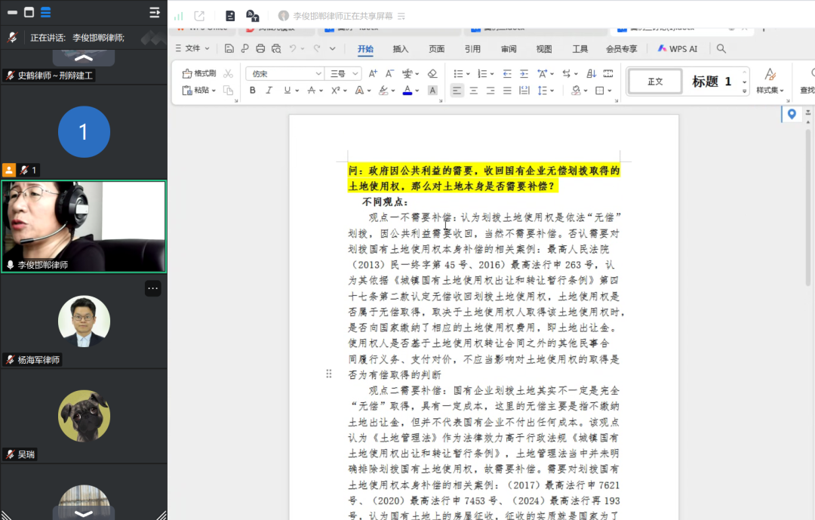This screenshot has width=815, height=520.
Task: Expand the bullet list dropdown
Action: click(x=467, y=74)
